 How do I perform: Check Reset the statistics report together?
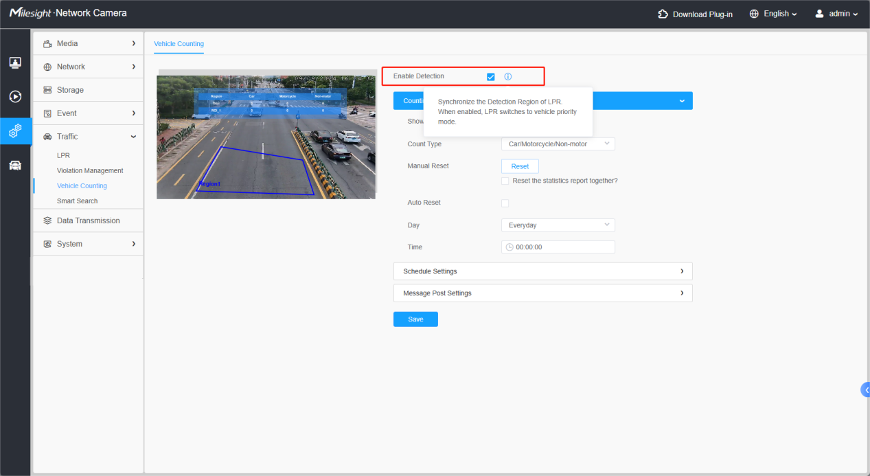pos(505,181)
